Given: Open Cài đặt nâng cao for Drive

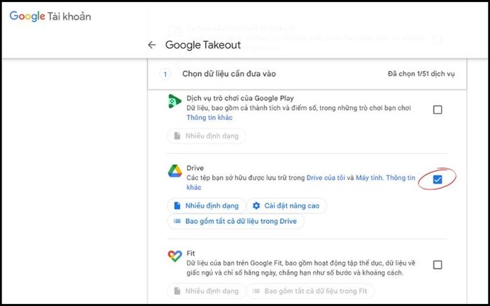Looking at the screenshot, I should click(286, 205).
